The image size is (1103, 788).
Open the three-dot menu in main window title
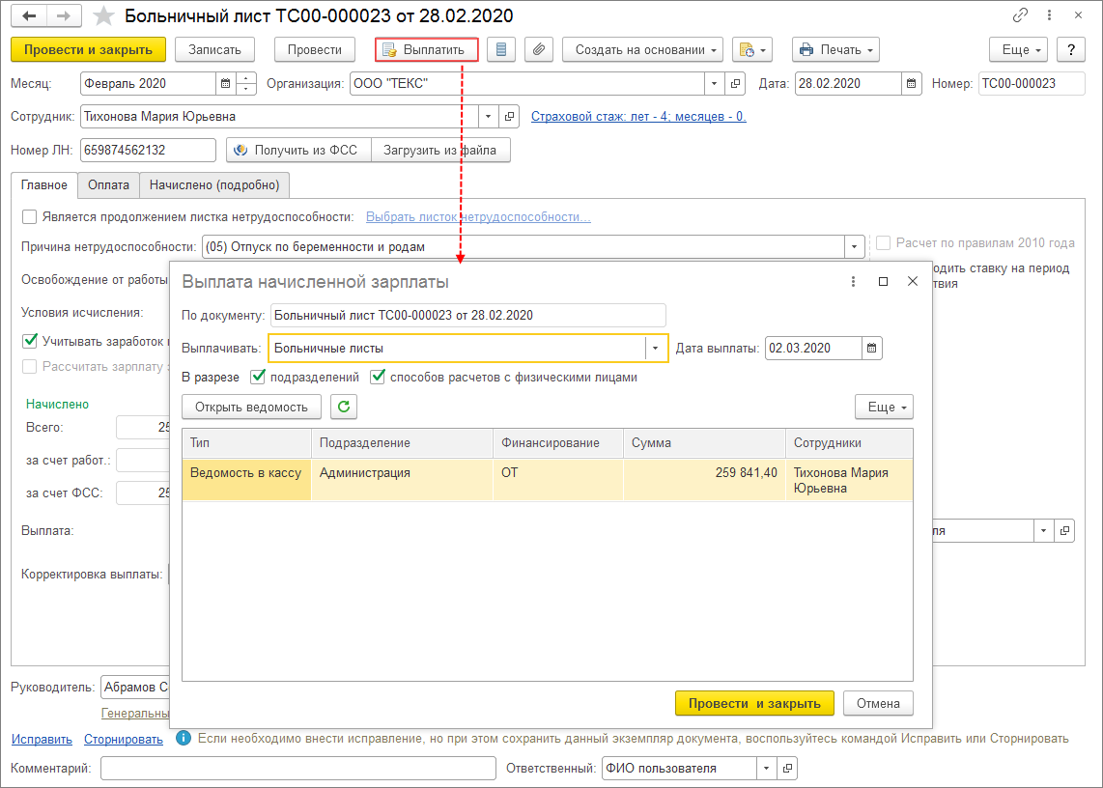[1049, 14]
